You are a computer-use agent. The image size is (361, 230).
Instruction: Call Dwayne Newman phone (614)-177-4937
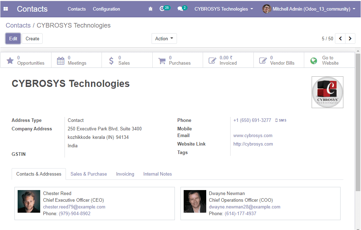tap(240, 213)
